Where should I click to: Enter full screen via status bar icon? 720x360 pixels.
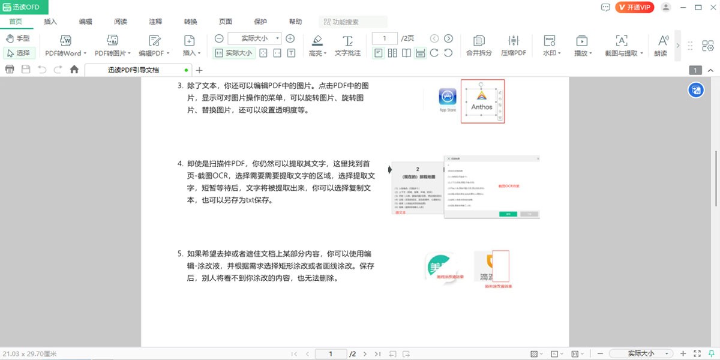[697, 354]
